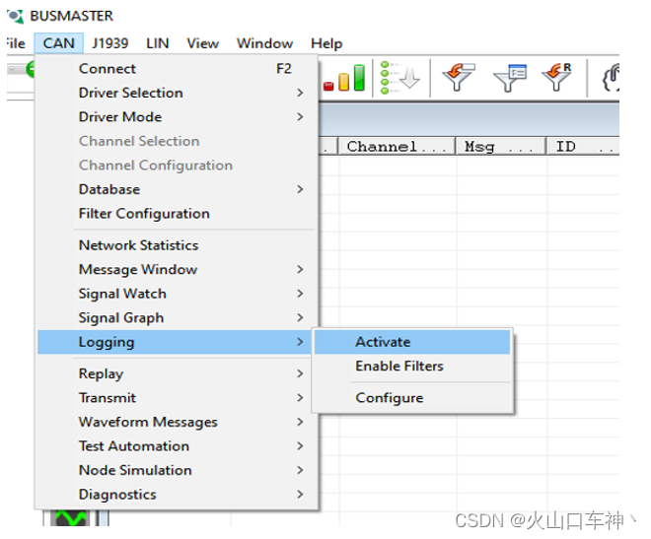651x539 pixels.
Task: Expand the Transmit submenu
Action: 177,397
